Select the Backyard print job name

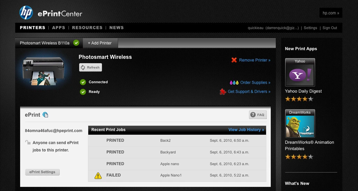[168, 152]
